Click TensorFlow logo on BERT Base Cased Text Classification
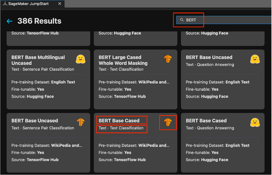This screenshot has width=272, height=175. coord(168,122)
